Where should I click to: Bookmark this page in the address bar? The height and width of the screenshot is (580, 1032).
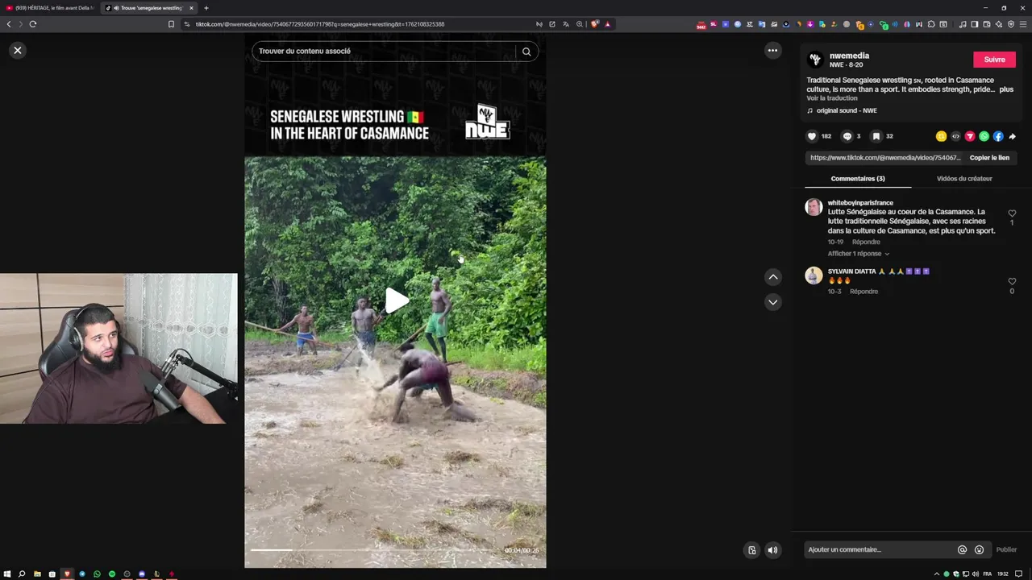pyautogui.click(x=171, y=24)
